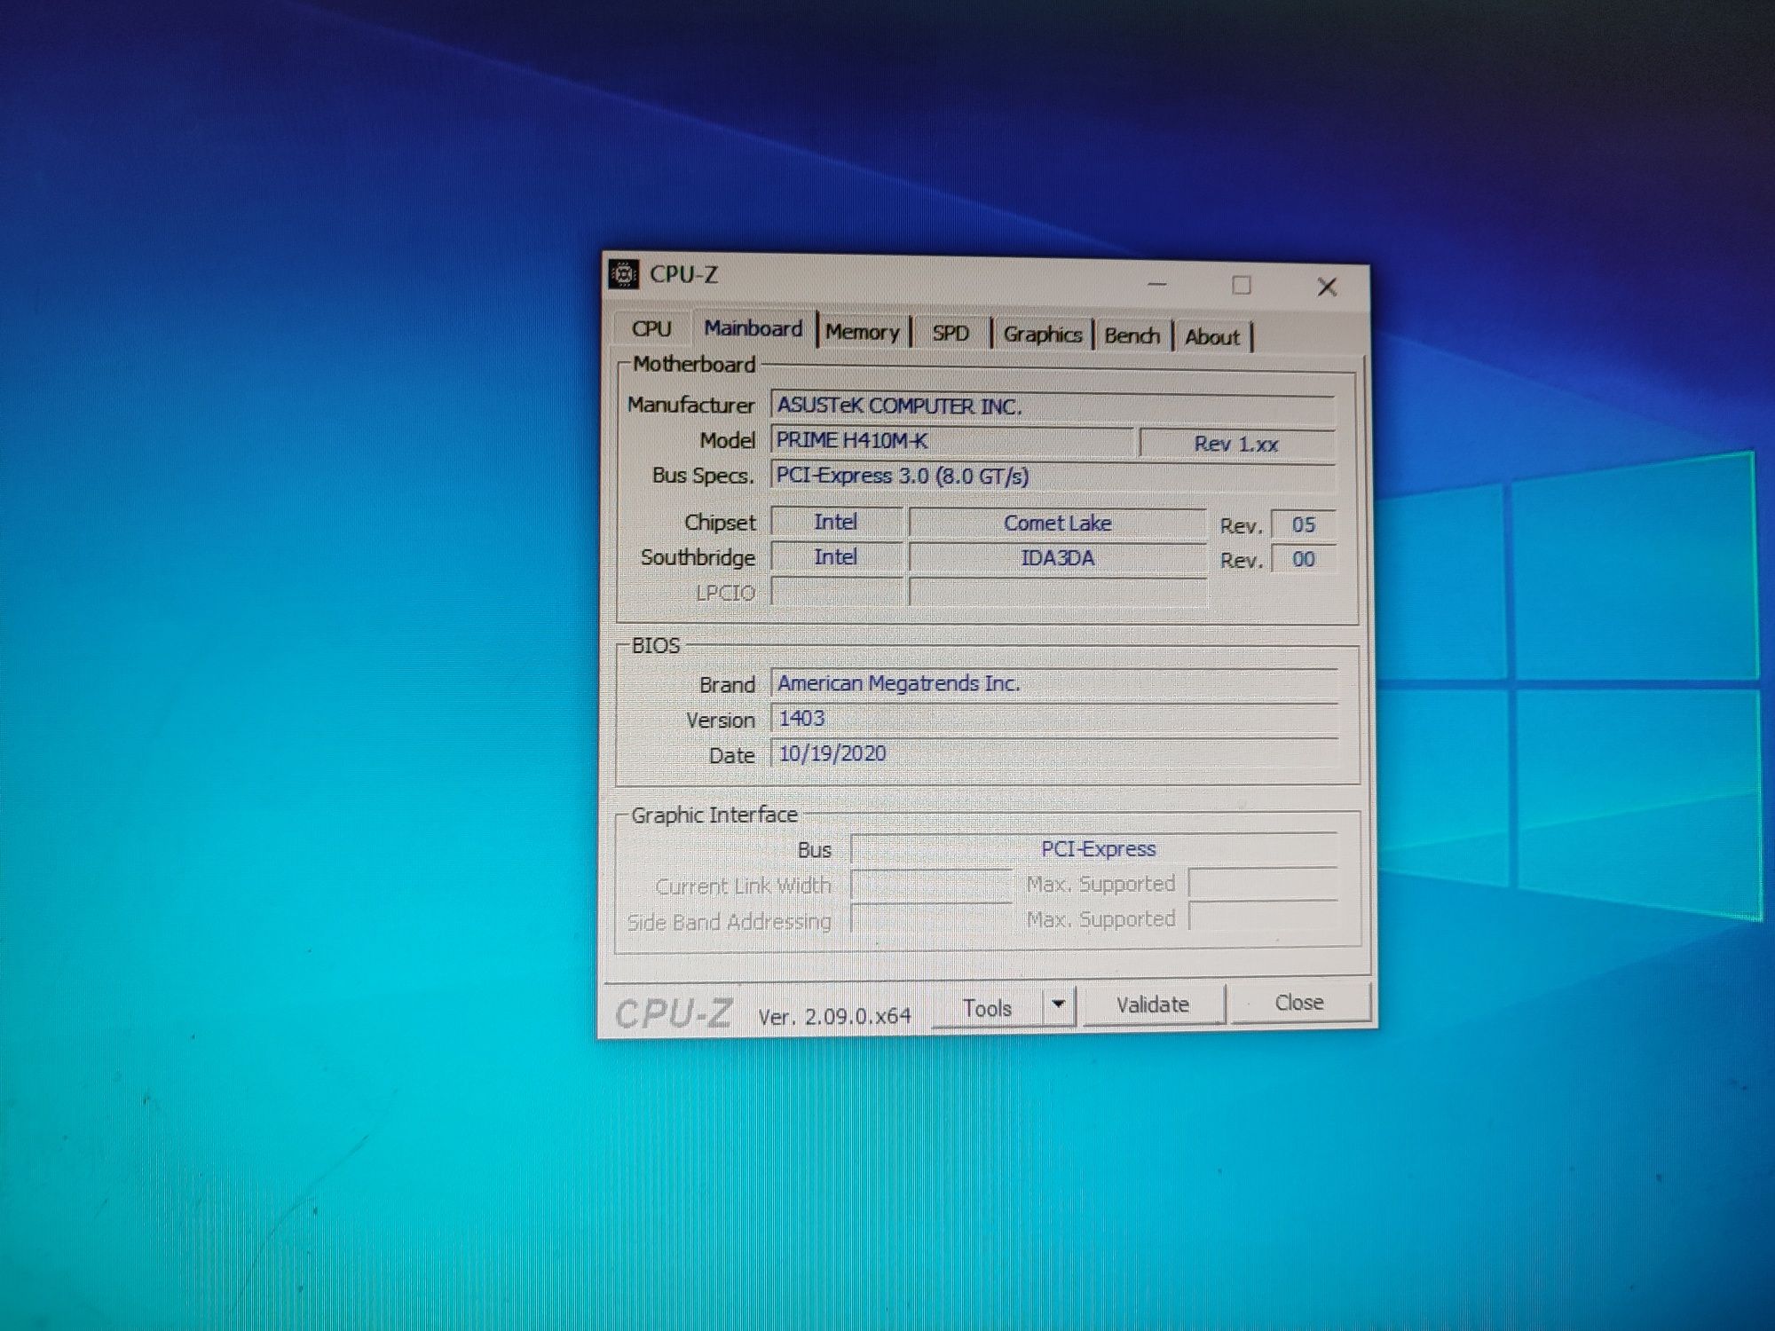
Task: Click the CPU-Z title bar app icon
Action: (623, 274)
